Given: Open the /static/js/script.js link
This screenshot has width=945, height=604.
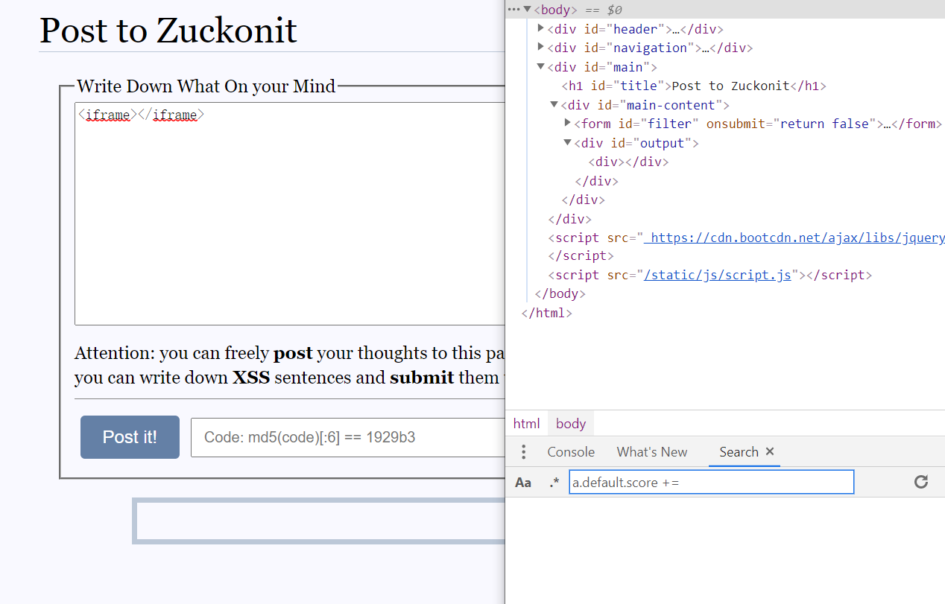Looking at the screenshot, I should (718, 275).
